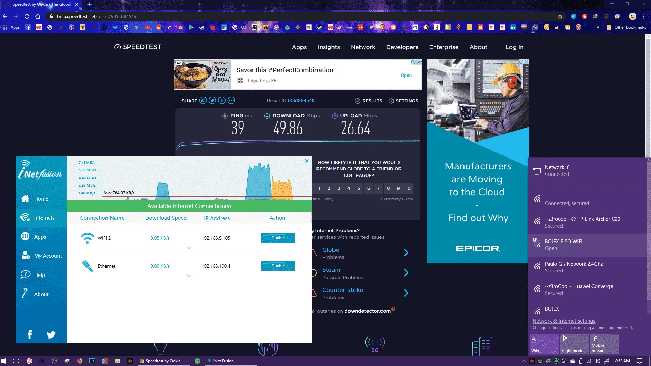Open Speedtest SETTINGS

pyautogui.click(x=403, y=101)
